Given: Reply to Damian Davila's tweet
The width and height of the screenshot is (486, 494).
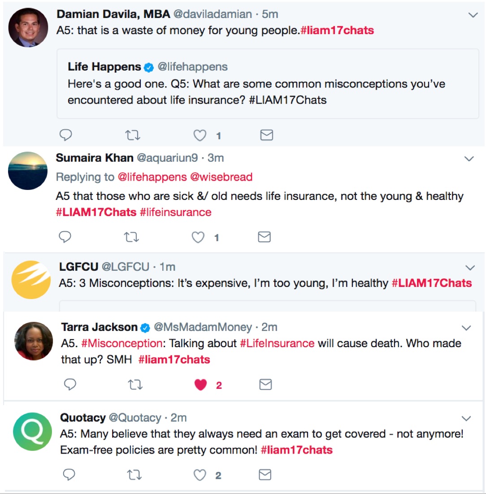Looking at the screenshot, I should pyautogui.click(x=65, y=135).
